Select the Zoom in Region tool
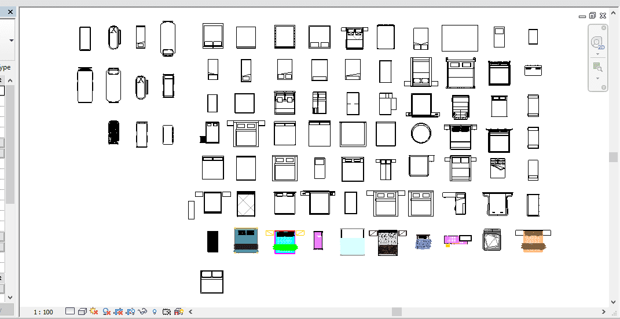Screen dimensions: 620x319 (597, 68)
